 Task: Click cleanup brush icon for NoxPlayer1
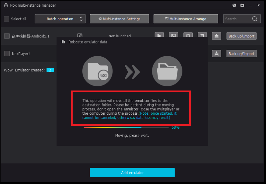(217, 53)
